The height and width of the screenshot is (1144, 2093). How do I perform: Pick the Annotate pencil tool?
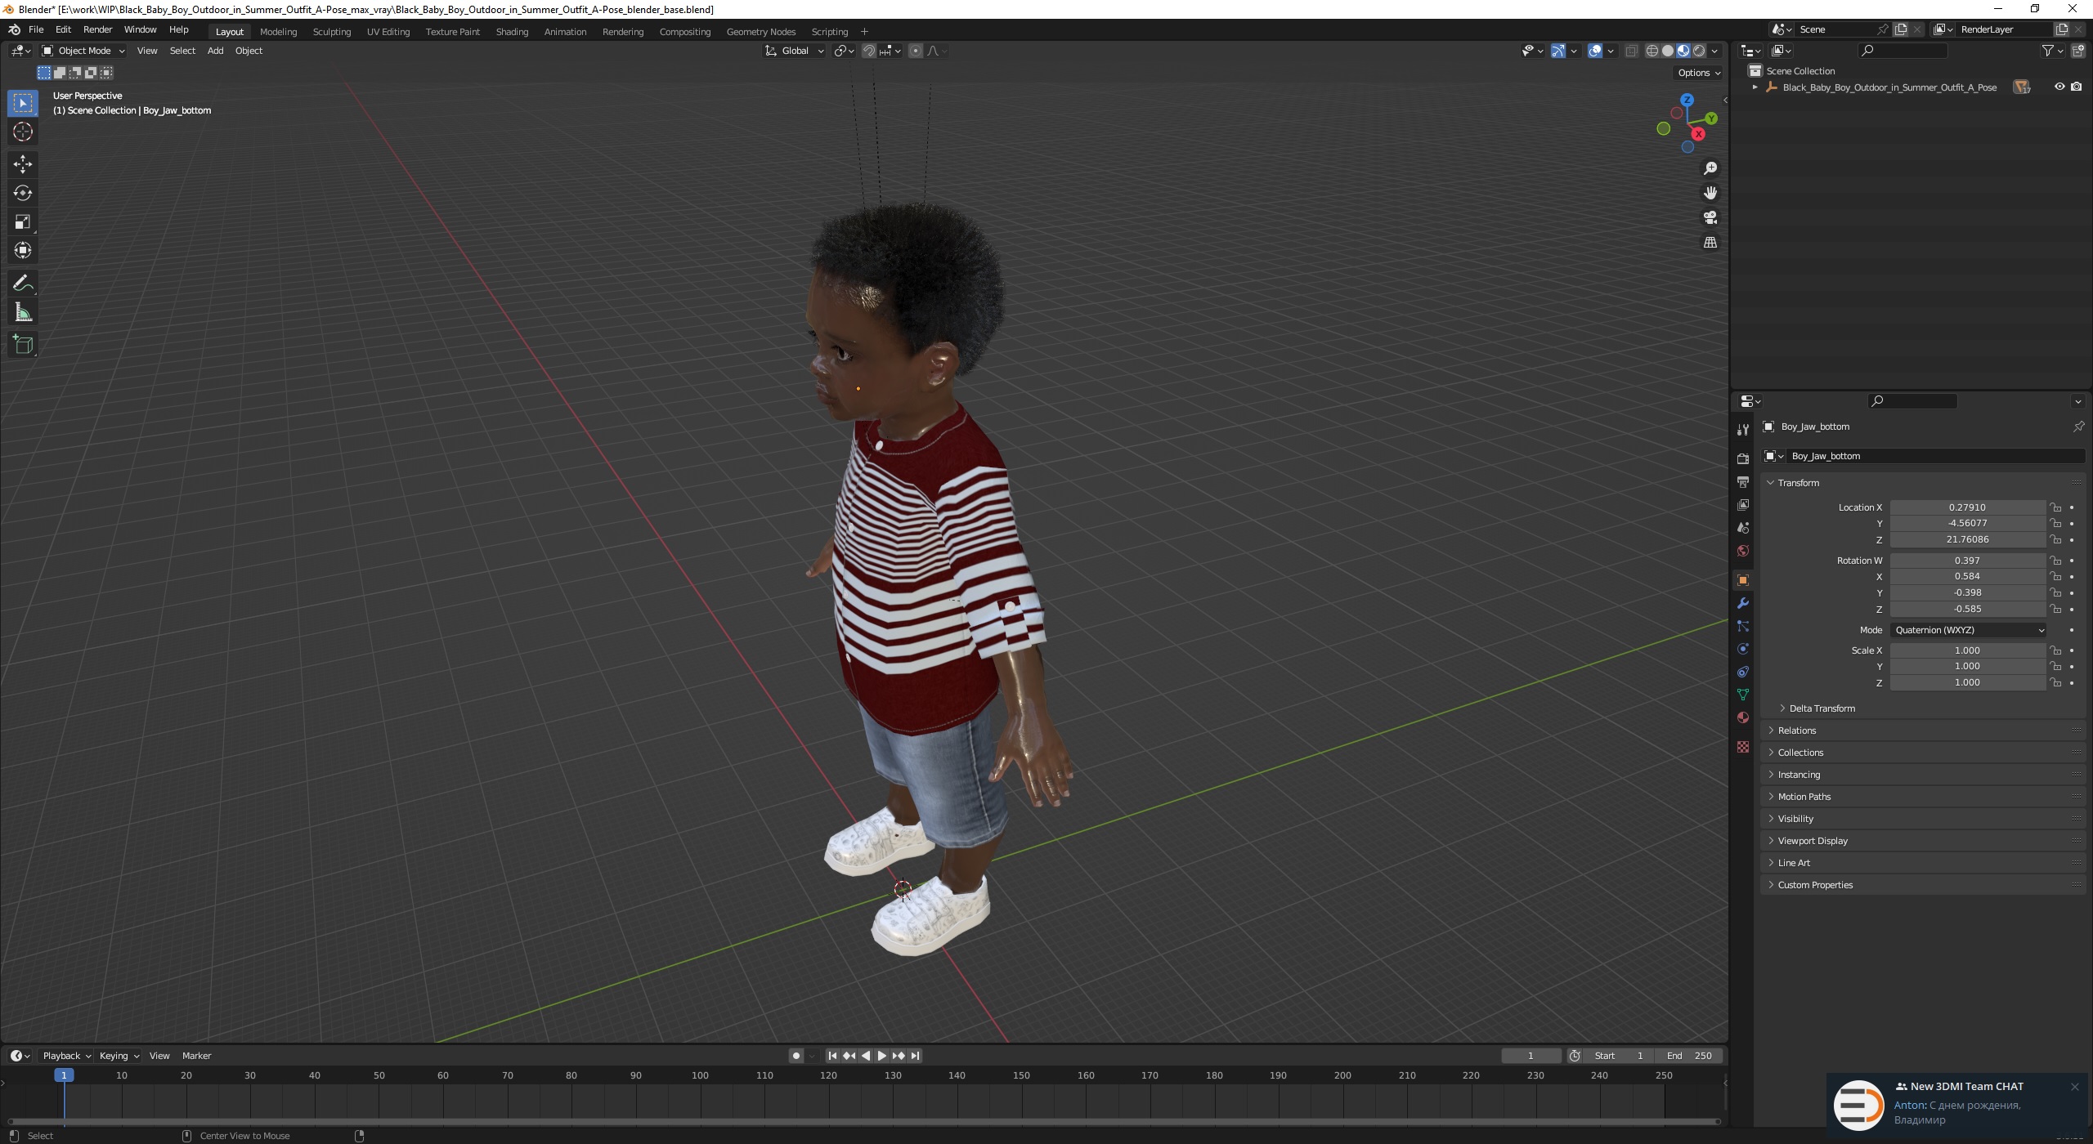tap(23, 284)
